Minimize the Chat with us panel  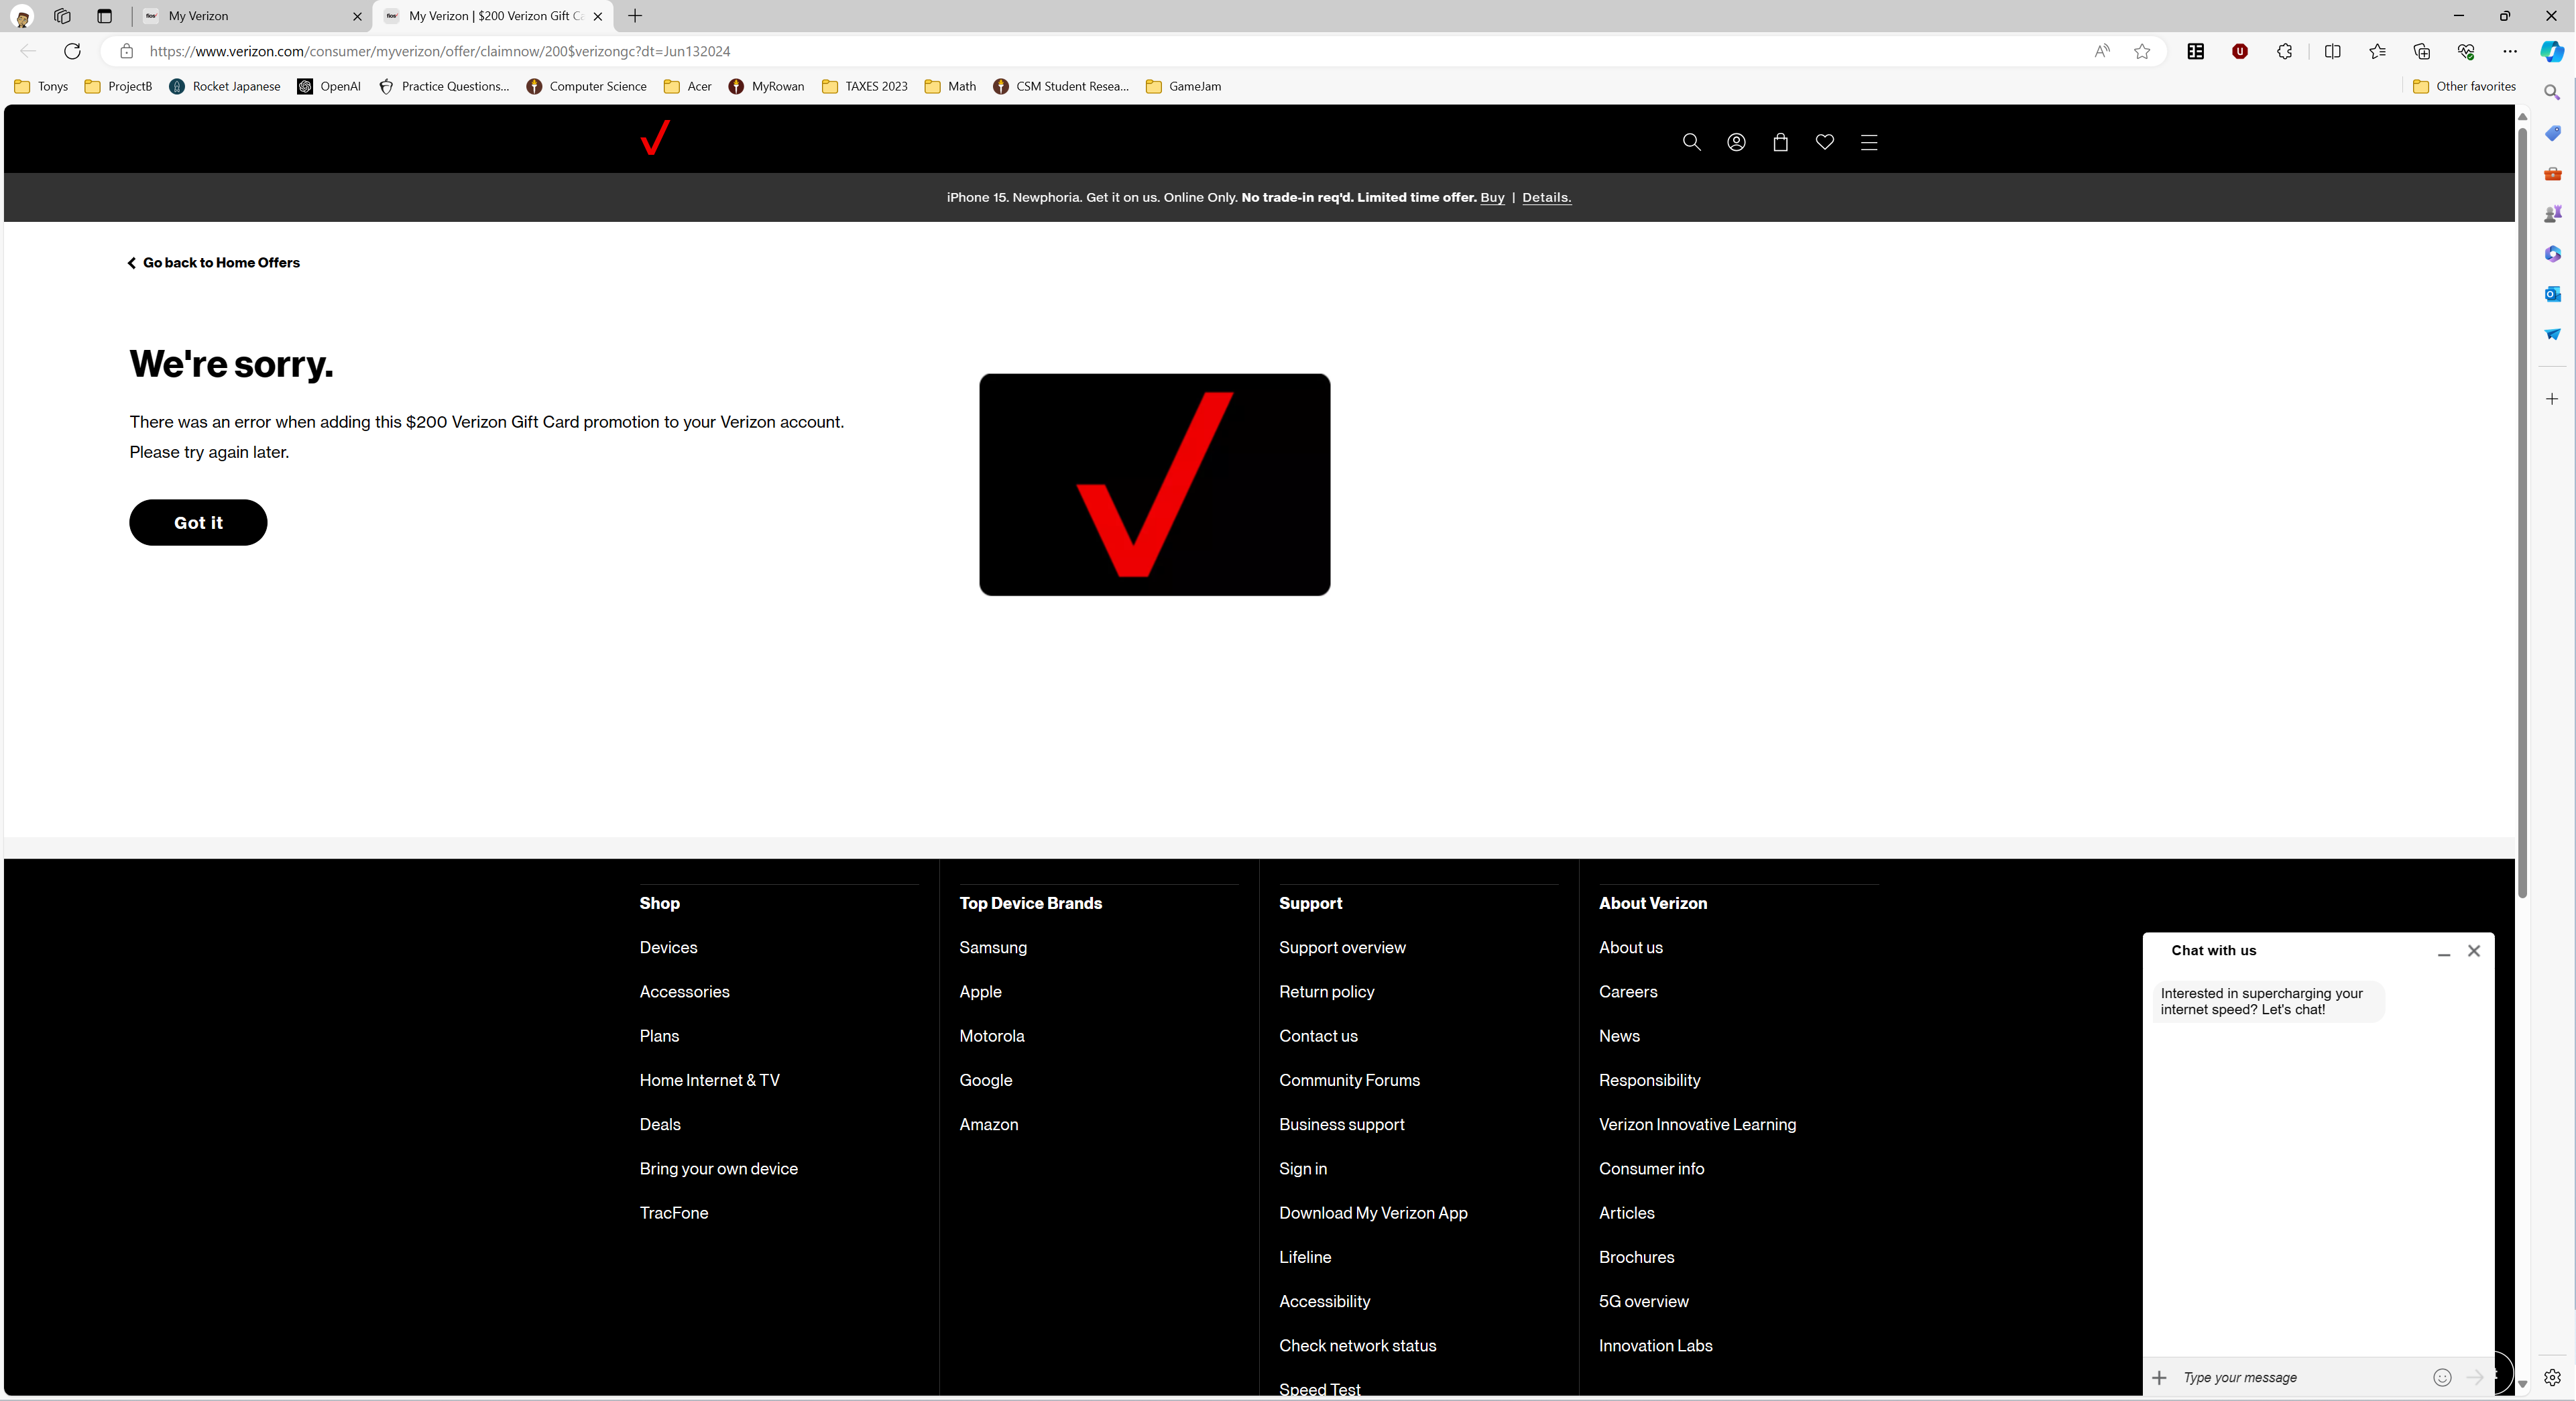click(2443, 951)
